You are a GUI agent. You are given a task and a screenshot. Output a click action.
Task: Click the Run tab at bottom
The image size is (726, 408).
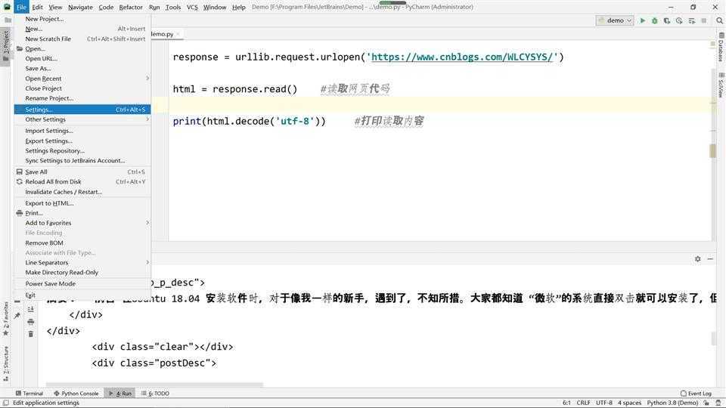coord(119,393)
